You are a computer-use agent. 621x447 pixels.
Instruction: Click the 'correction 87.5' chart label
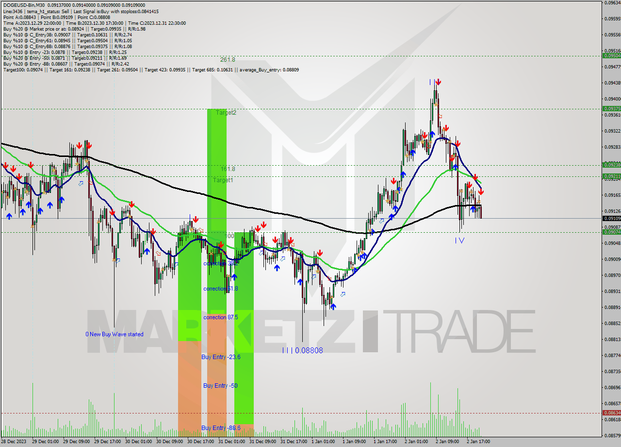pos(221,317)
